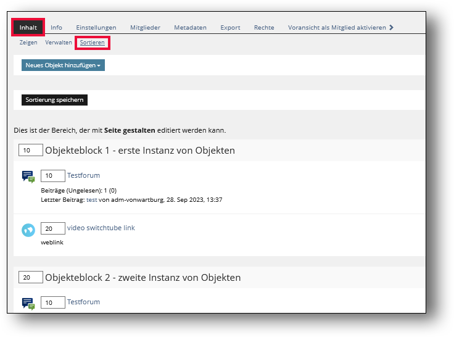This screenshot has width=454, height=337.
Task: Open the Testforum link in Objekteblock 1
Action: [x=83, y=175]
